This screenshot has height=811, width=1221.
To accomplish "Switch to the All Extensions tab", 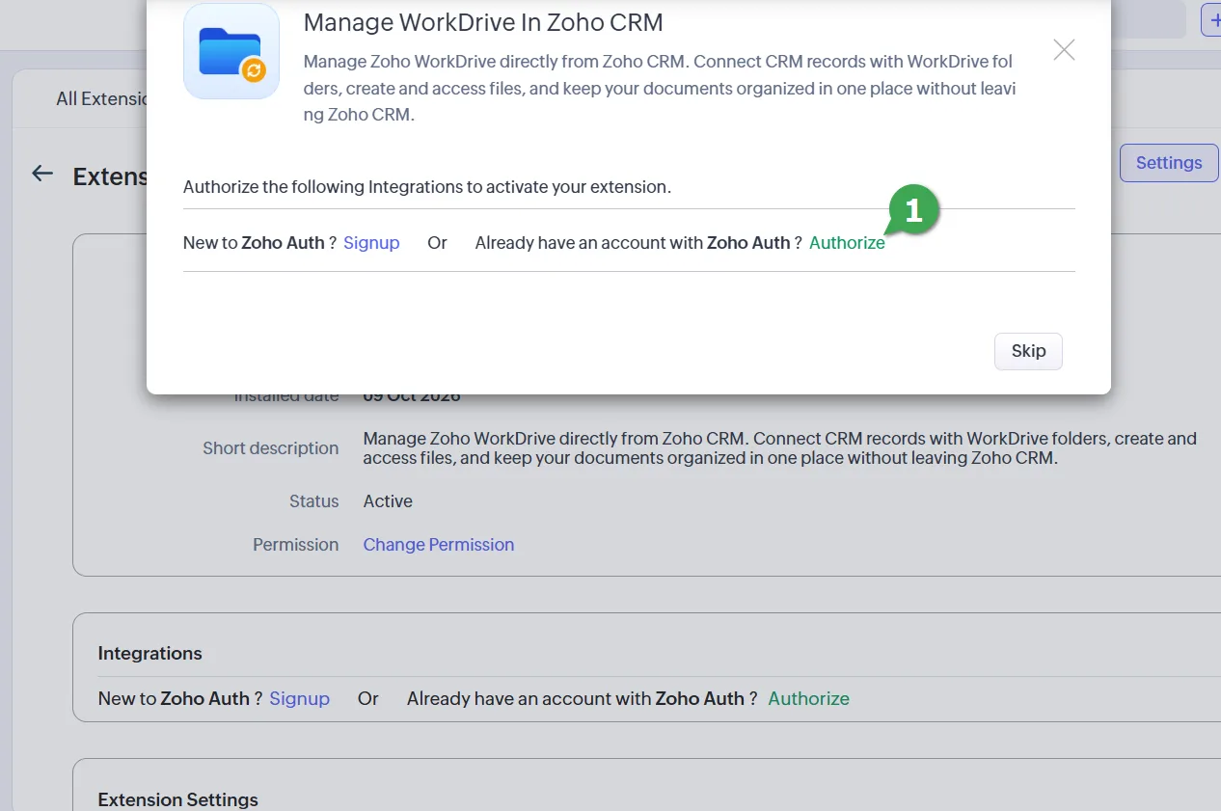I will click(x=101, y=98).
